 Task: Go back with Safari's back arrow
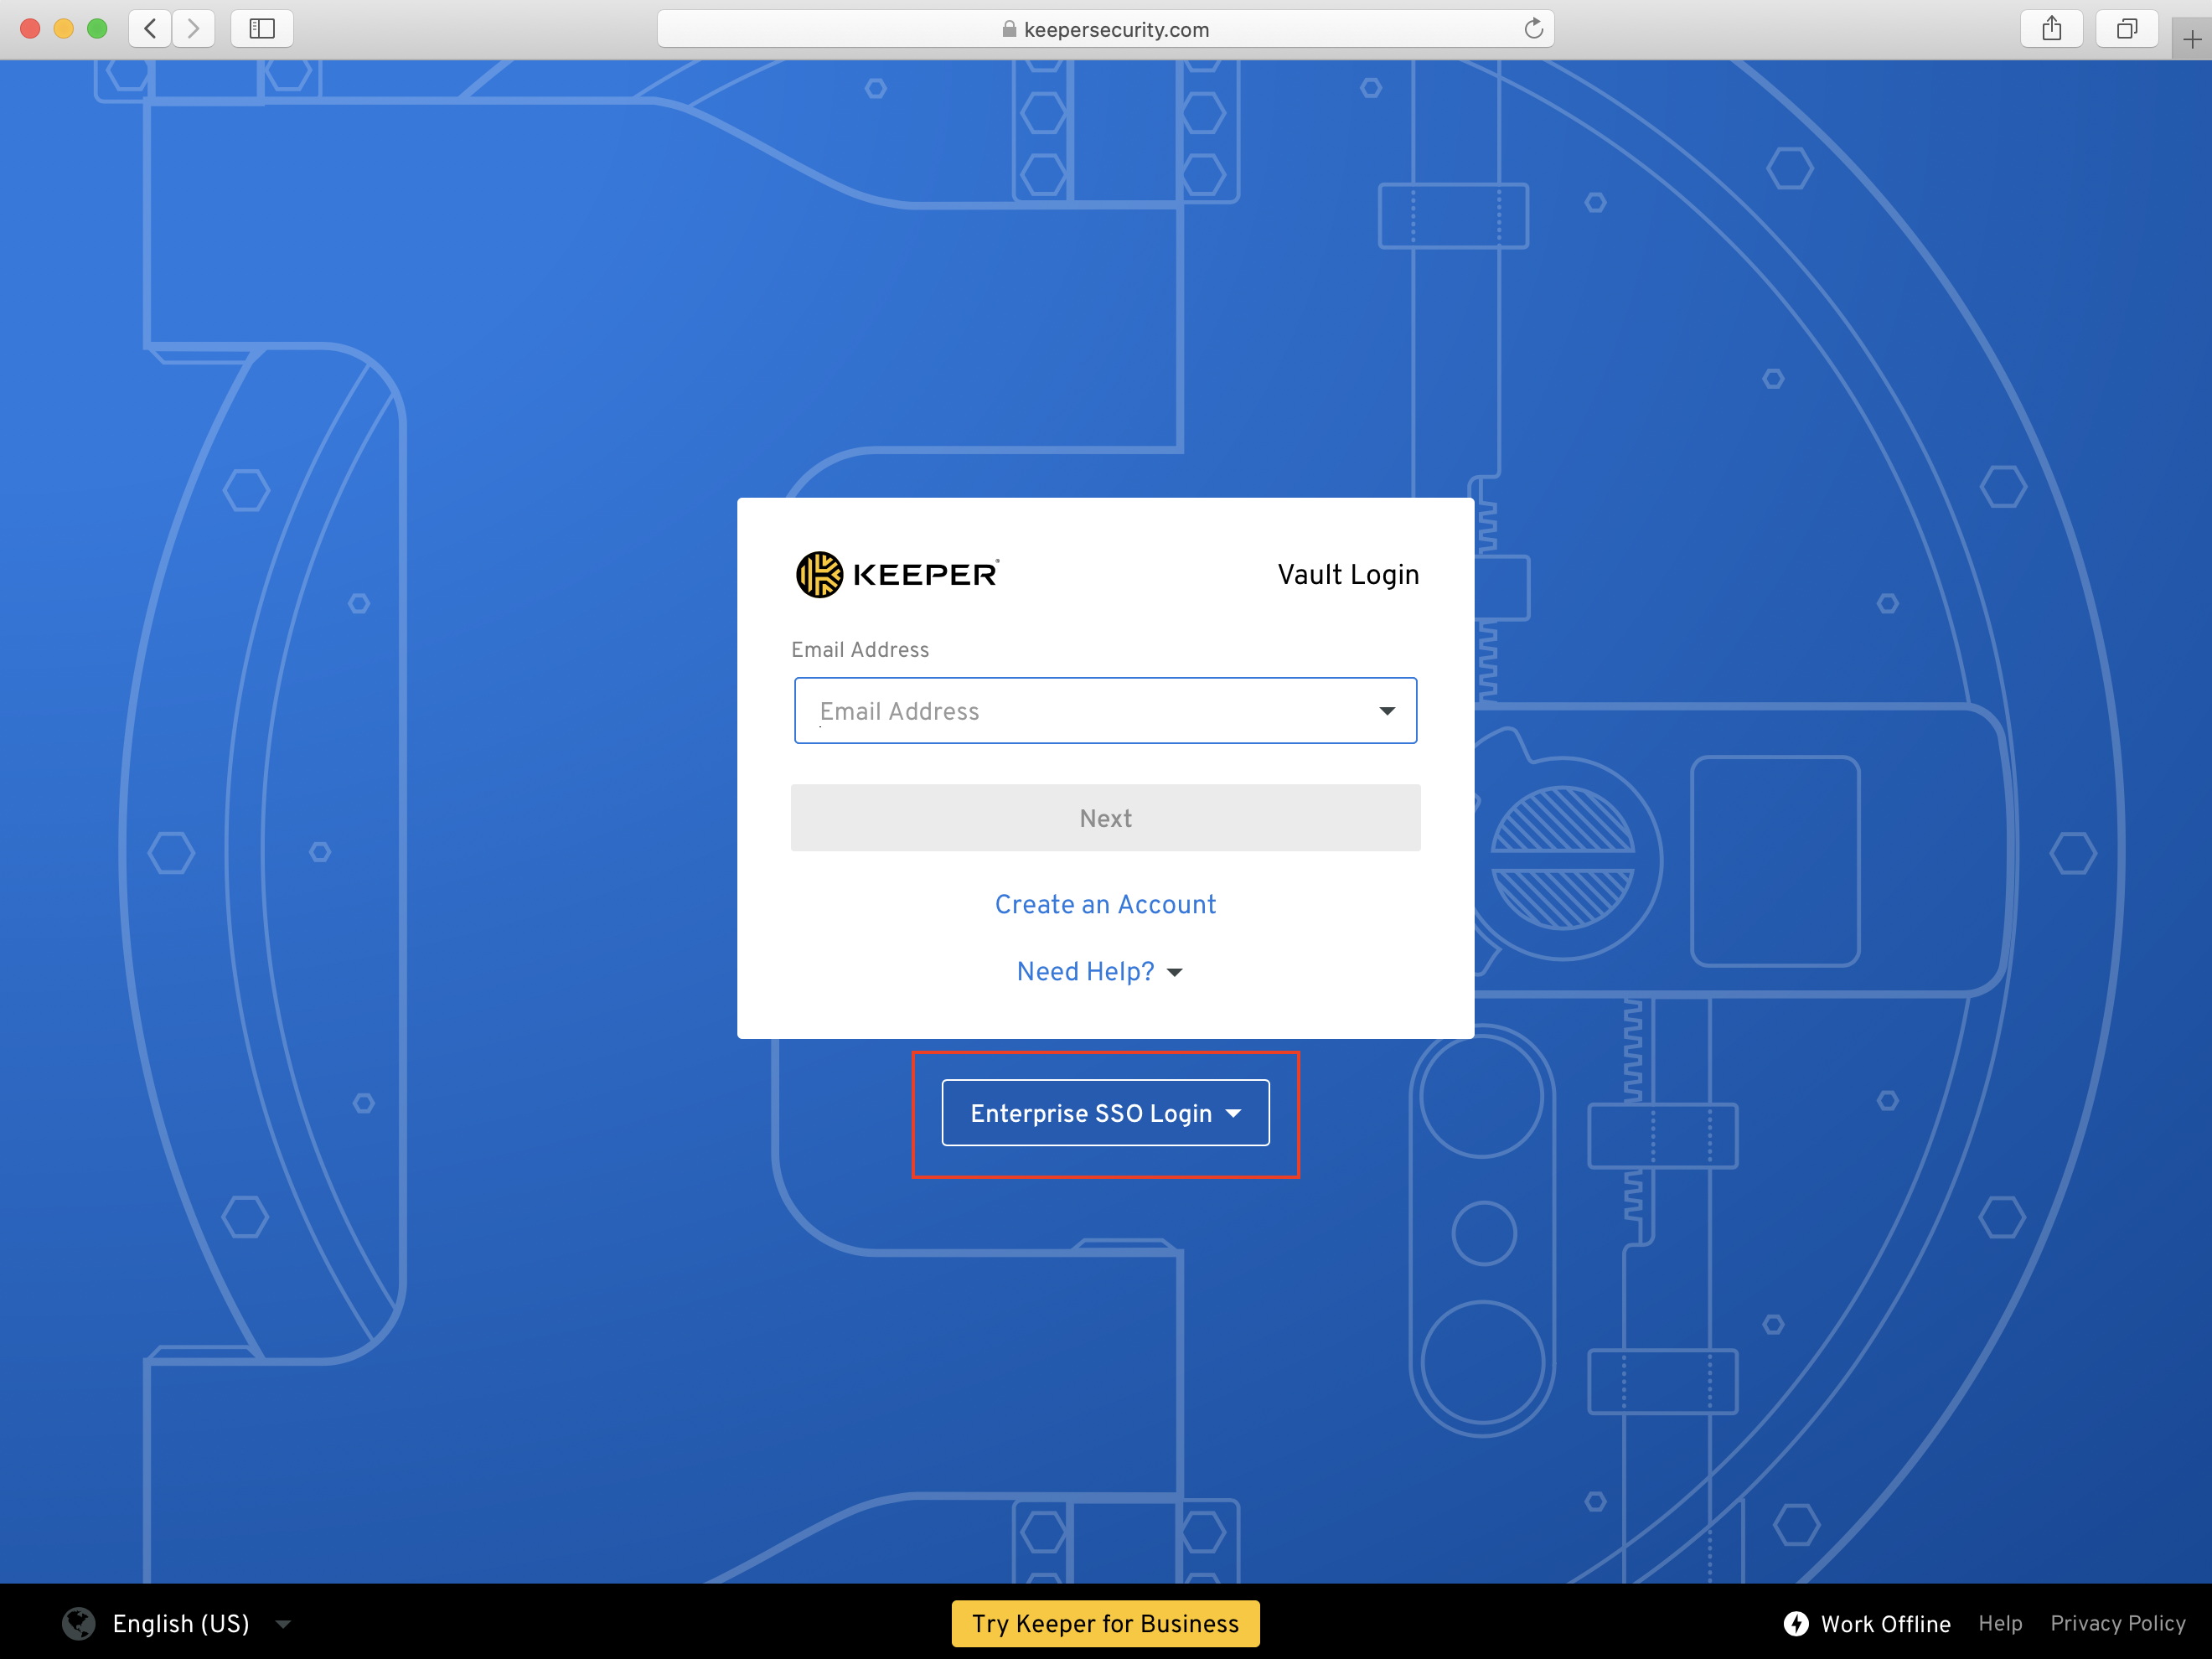(x=151, y=28)
